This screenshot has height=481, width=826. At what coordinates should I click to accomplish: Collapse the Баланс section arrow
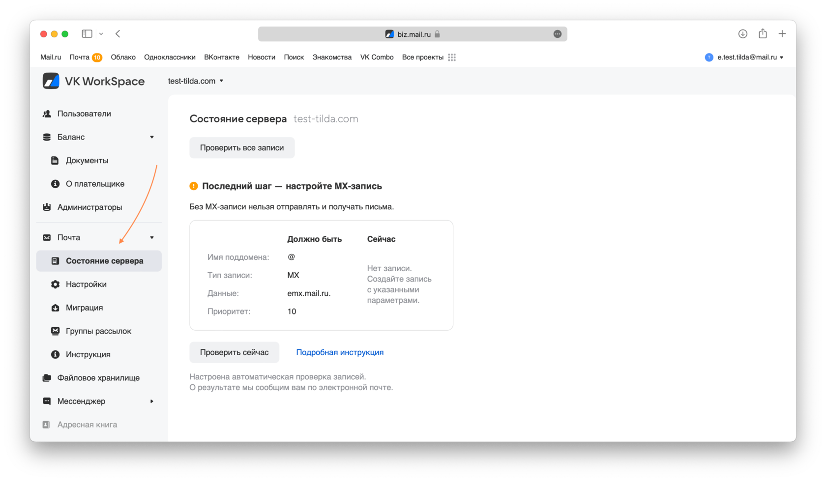[x=152, y=137]
